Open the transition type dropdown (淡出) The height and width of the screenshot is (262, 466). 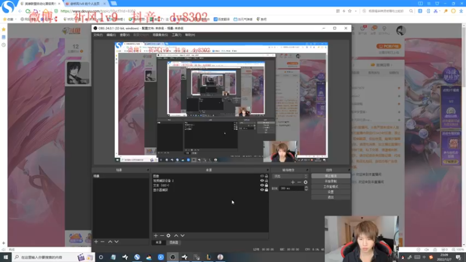[290, 176]
